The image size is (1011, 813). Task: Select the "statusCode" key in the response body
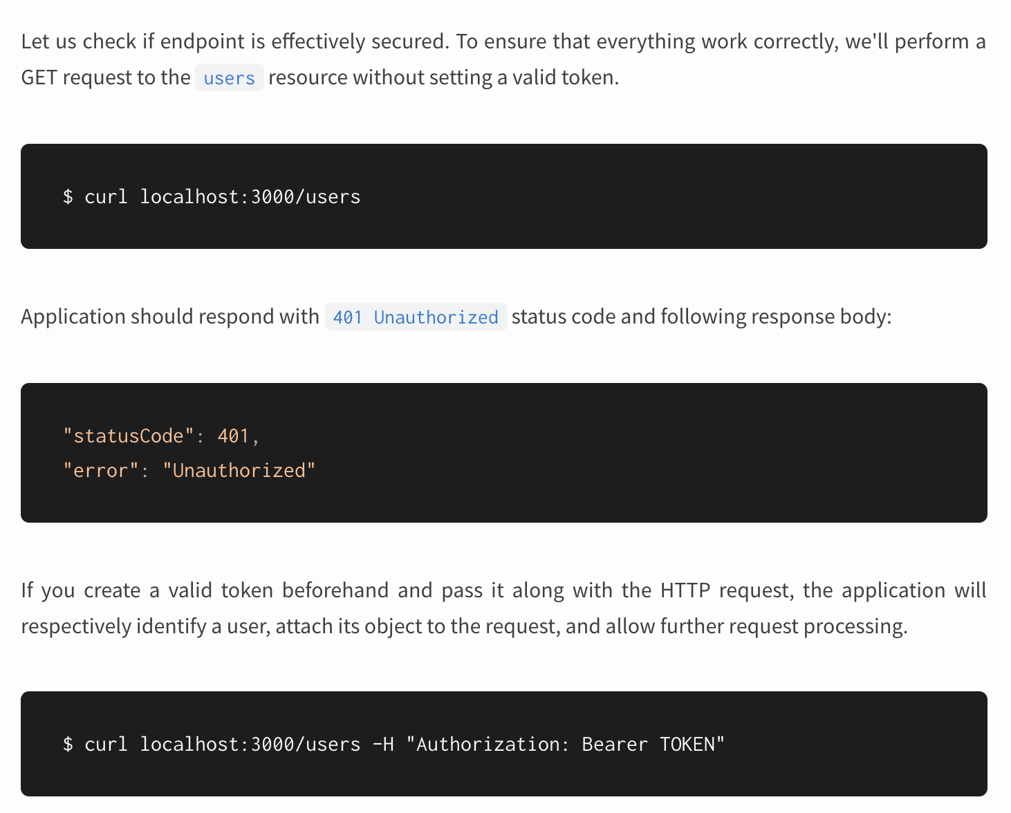point(129,436)
